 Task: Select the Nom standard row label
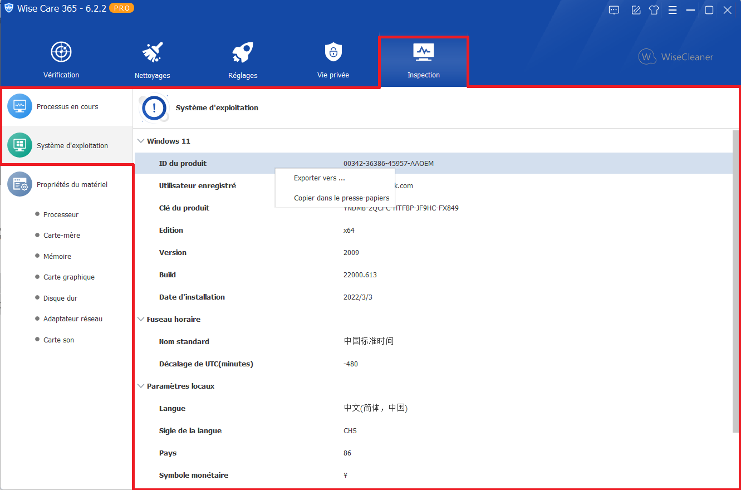point(184,341)
